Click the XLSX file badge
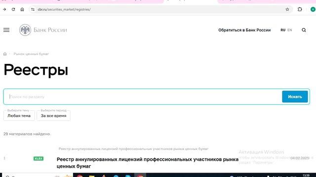 tap(39, 158)
